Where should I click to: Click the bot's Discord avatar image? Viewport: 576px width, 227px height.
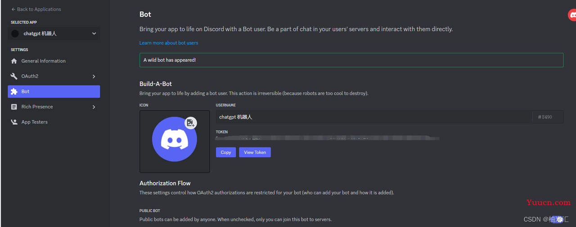(175, 139)
